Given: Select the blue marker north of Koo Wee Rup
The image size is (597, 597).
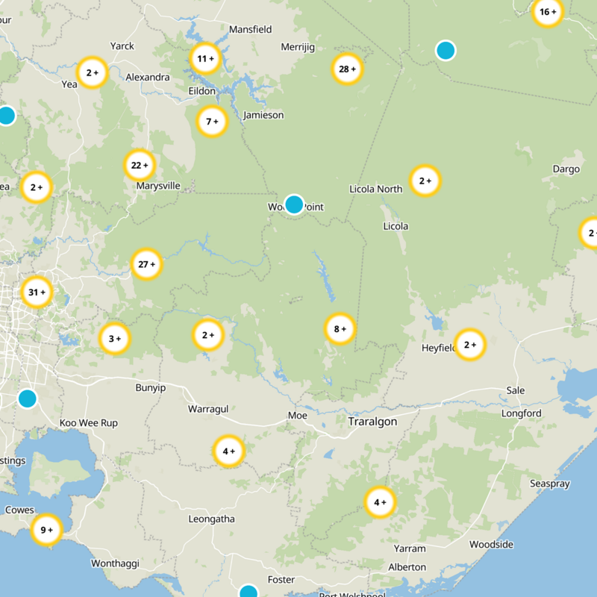Looking at the screenshot, I should (28, 398).
